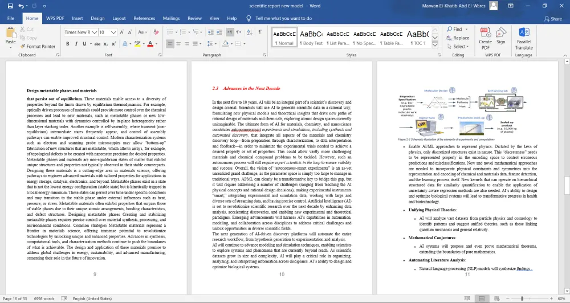Image resolution: width=570 pixels, height=303 pixels.
Task: Save the document using the floppy icon
Action: [x=10, y=6]
